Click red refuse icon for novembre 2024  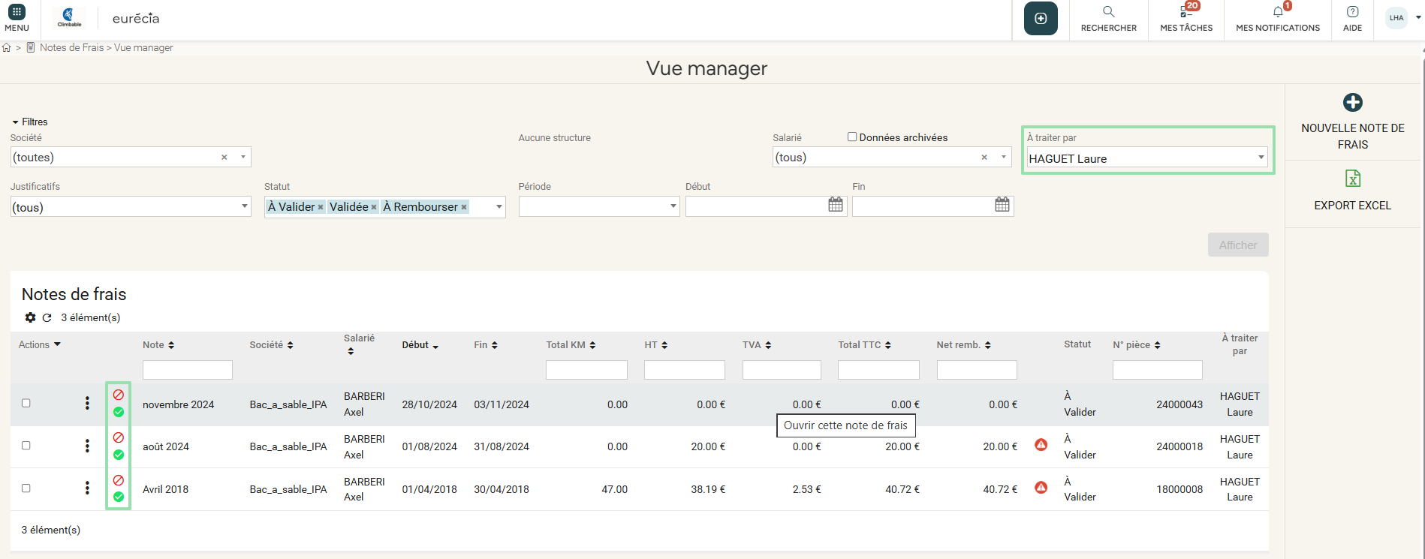pos(119,395)
